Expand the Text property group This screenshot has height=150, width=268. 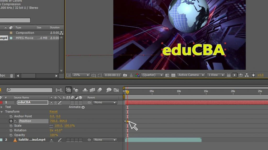[x=2, y=107]
